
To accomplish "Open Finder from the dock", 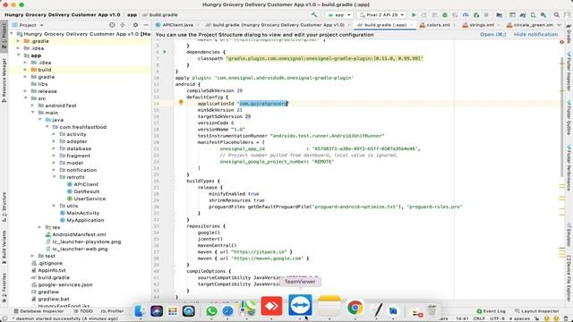I will [140, 310].
